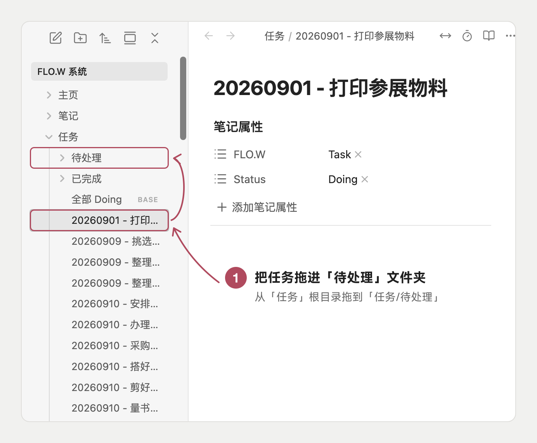Open note 20260909 - 挑选

[x=99, y=241]
